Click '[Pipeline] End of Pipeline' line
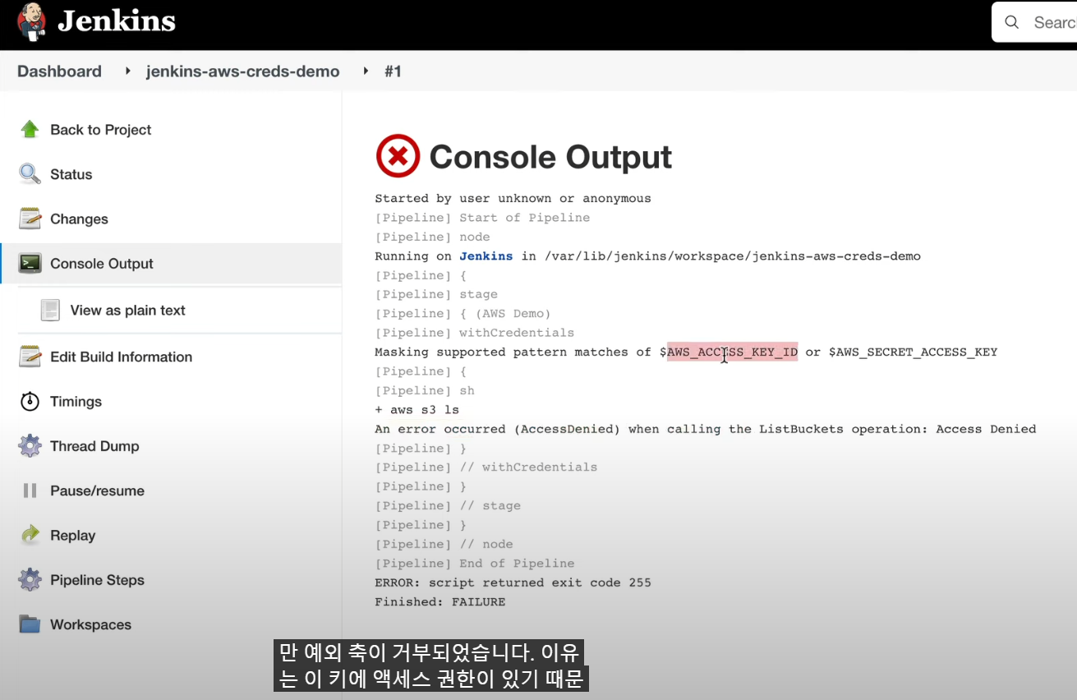 tap(474, 564)
